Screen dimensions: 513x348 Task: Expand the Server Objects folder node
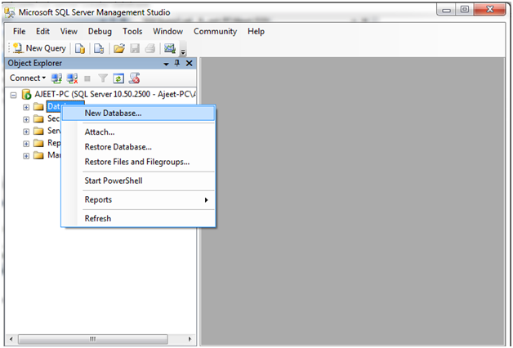(26, 132)
